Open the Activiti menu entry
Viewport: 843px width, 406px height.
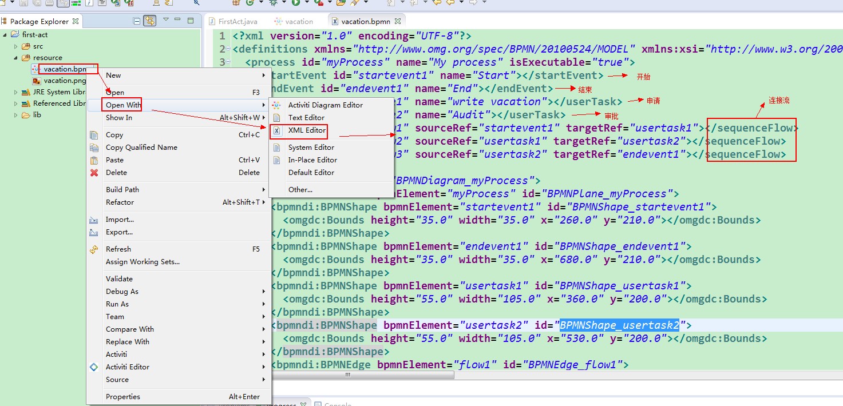point(179,355)
